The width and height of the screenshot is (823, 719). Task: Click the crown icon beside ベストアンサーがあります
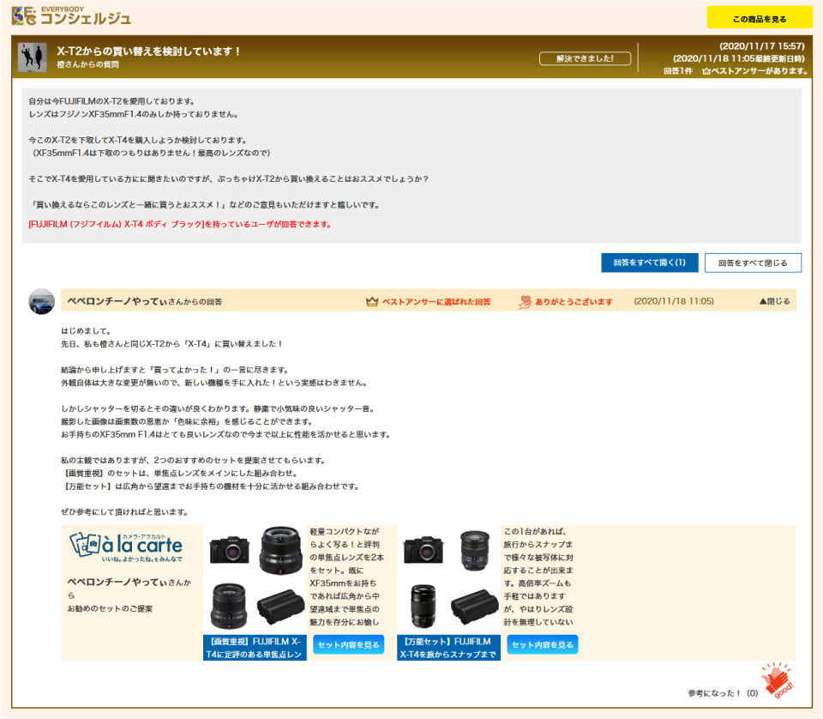(x=706, y=71)
